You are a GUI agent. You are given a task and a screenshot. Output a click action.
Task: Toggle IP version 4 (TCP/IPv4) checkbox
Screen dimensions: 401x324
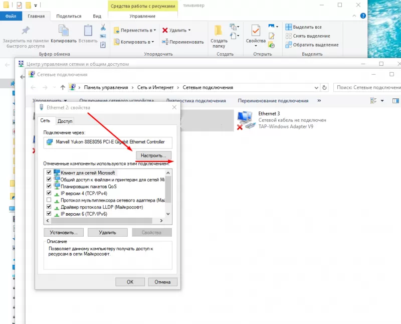tap(49, 193)
